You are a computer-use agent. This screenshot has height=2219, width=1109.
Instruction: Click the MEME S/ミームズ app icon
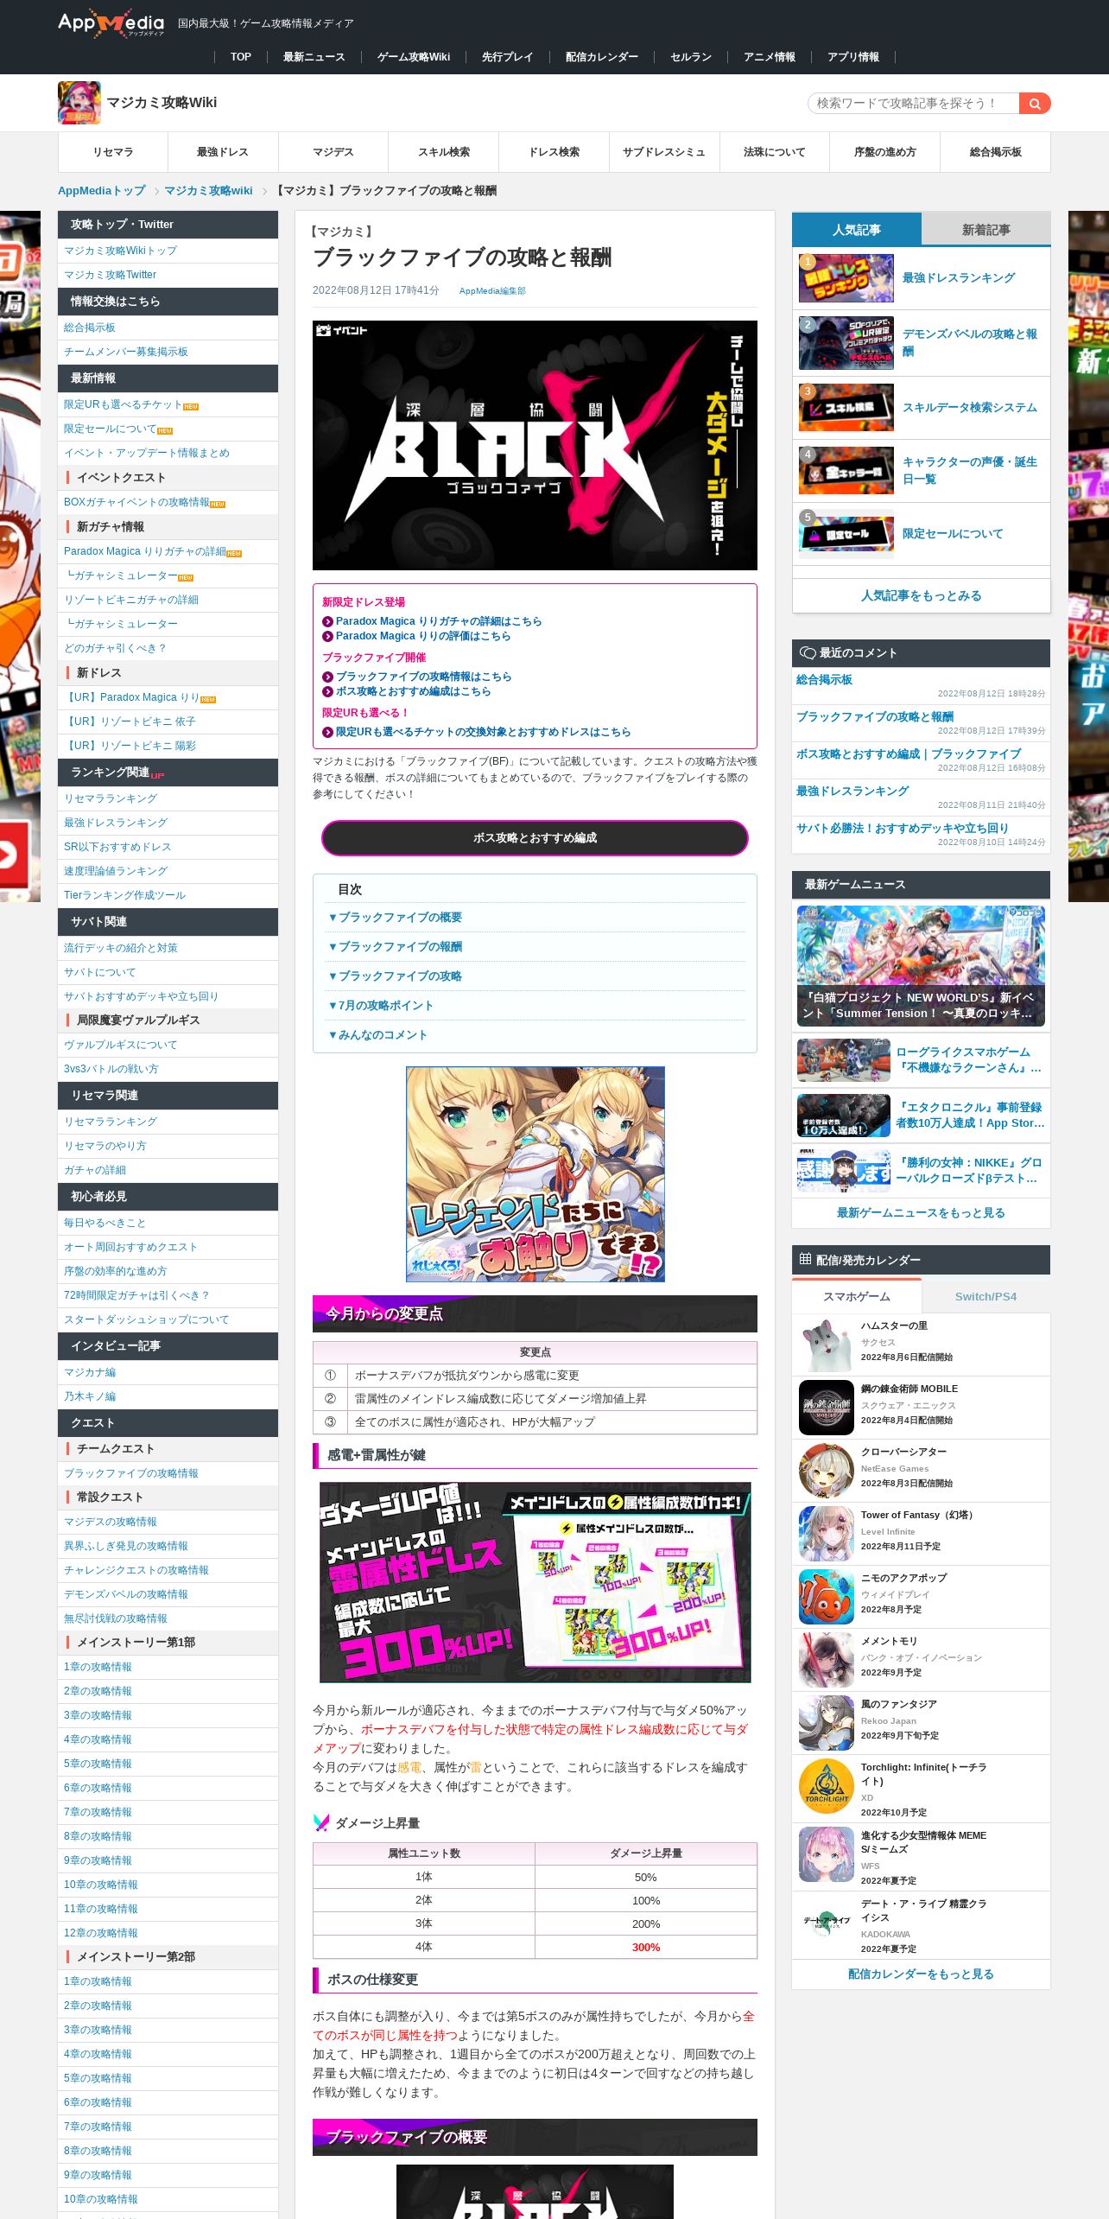pyautogui.click(x=827, y=1854)
